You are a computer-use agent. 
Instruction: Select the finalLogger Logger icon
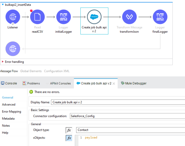click(160, 17)
